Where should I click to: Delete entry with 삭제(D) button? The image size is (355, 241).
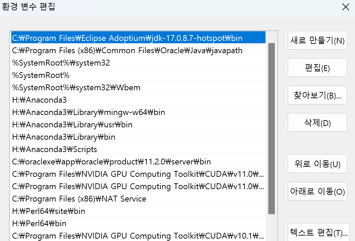pyautogui.click(x=317, y=123)
